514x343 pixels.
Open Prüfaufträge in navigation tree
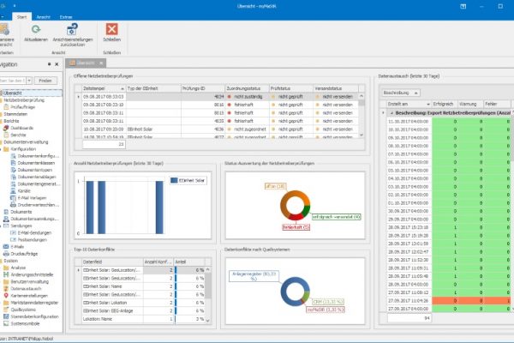click(x=22, y=107)
